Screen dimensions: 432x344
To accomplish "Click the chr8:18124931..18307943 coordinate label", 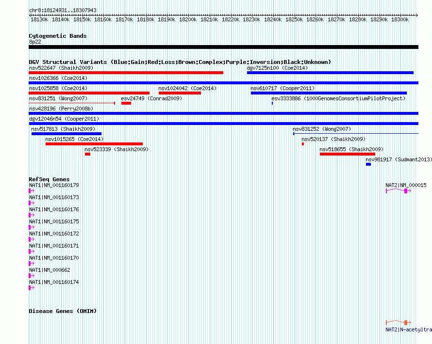I will pos(63,10).
